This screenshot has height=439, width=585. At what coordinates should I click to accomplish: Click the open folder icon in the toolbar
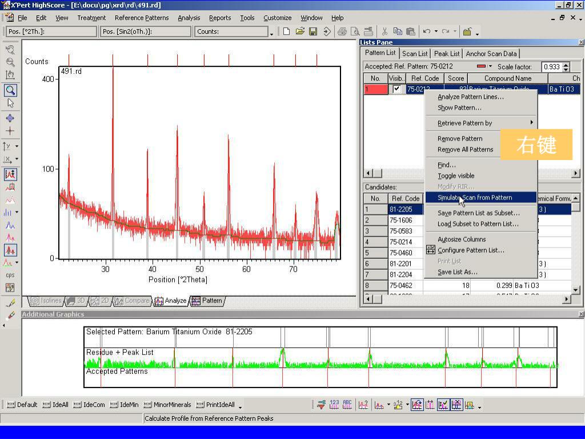coord(300,31)
